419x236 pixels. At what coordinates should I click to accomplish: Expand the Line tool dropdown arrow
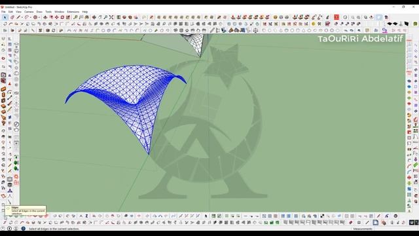tap(22, 18)
